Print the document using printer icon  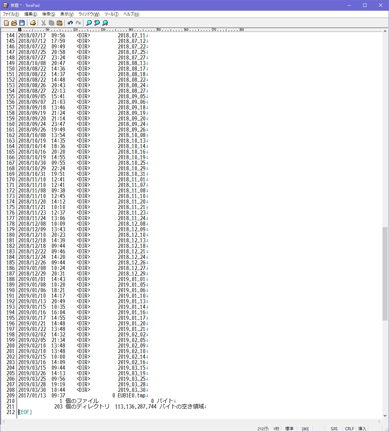33,23
